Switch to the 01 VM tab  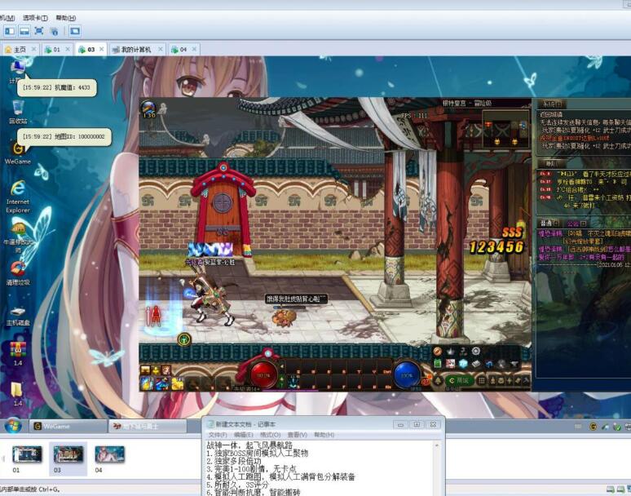[56, 49]
